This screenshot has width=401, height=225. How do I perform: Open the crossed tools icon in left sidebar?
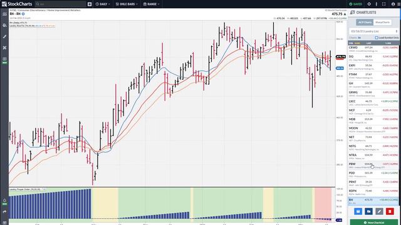click(4, 47)
